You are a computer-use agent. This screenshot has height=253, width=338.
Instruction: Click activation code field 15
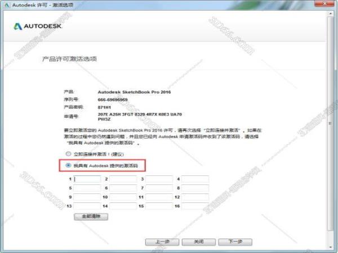tap(159, 206)
